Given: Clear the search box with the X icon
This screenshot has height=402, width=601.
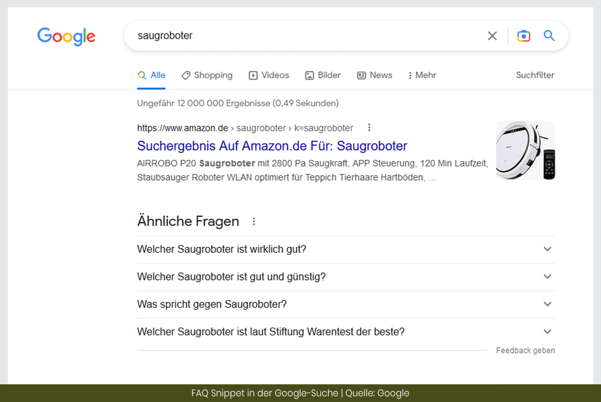Looking at the screenshot, I should (x=492, y=36).
